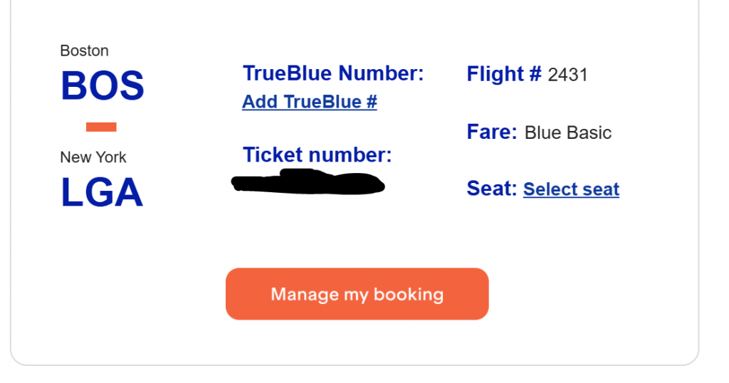Click the orange dash between airports
This screenshot has width=729, height=383.
[101, 127]
